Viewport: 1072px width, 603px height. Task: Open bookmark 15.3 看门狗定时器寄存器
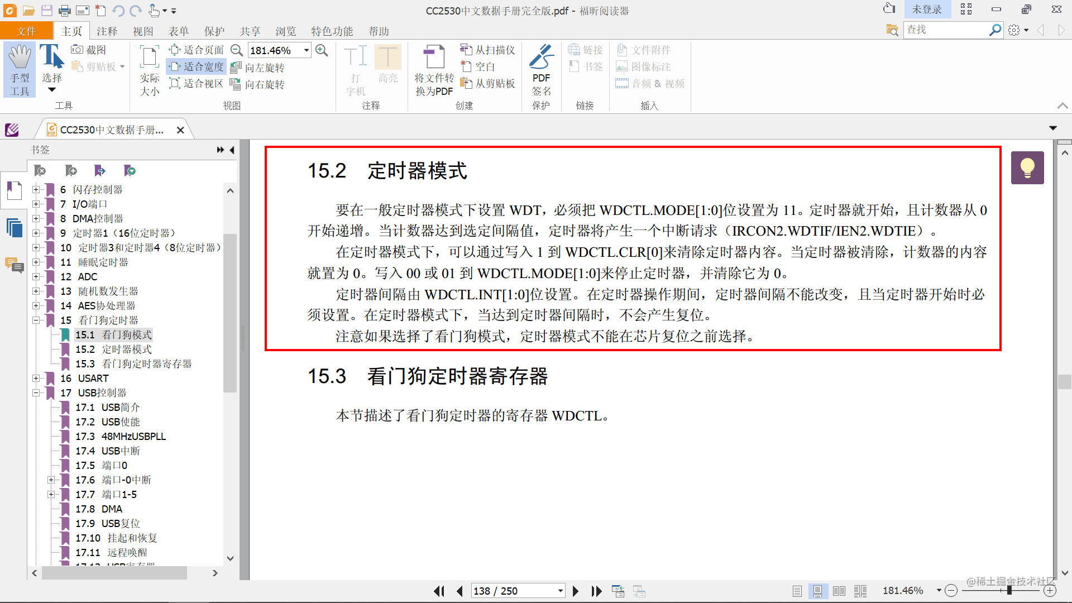pyautogui.click(x=133, y=364)
